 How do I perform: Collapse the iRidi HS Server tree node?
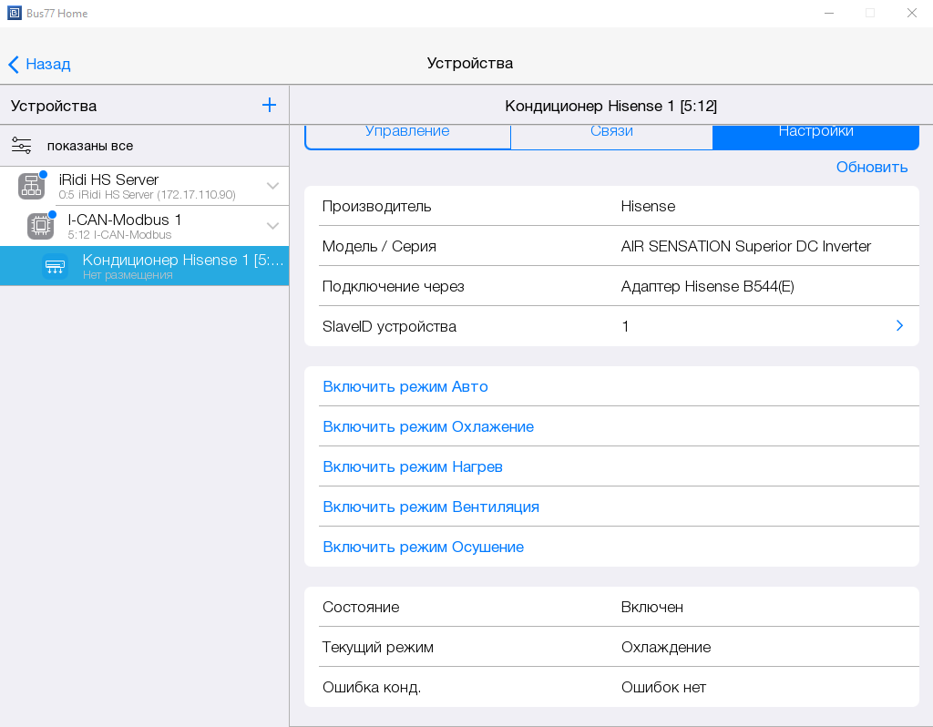coord(272,186)
